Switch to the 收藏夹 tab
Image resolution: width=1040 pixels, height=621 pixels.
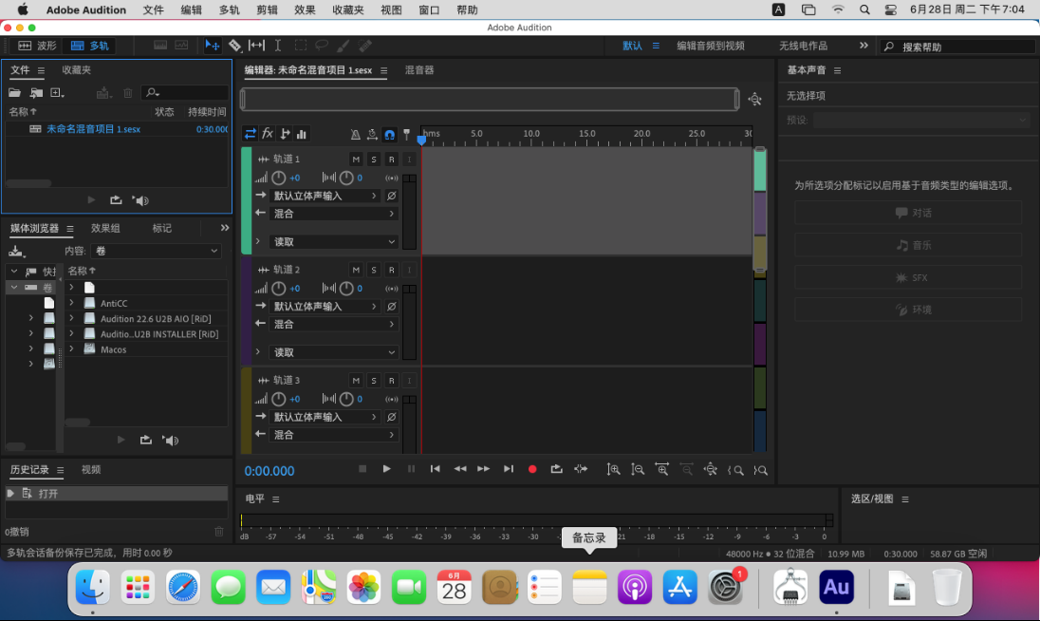(76, 69)
